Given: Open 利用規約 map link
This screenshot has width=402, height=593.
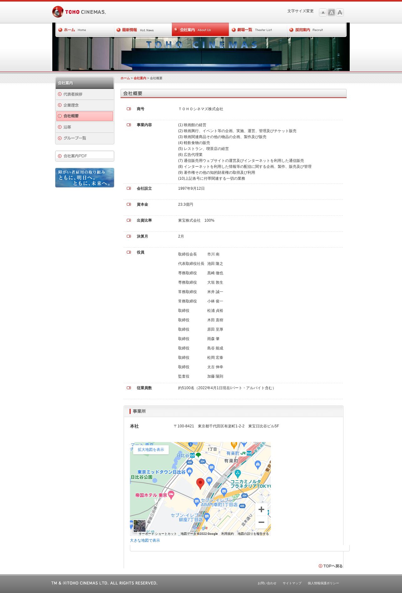Looking at the screenshot, I should [228, 534].
